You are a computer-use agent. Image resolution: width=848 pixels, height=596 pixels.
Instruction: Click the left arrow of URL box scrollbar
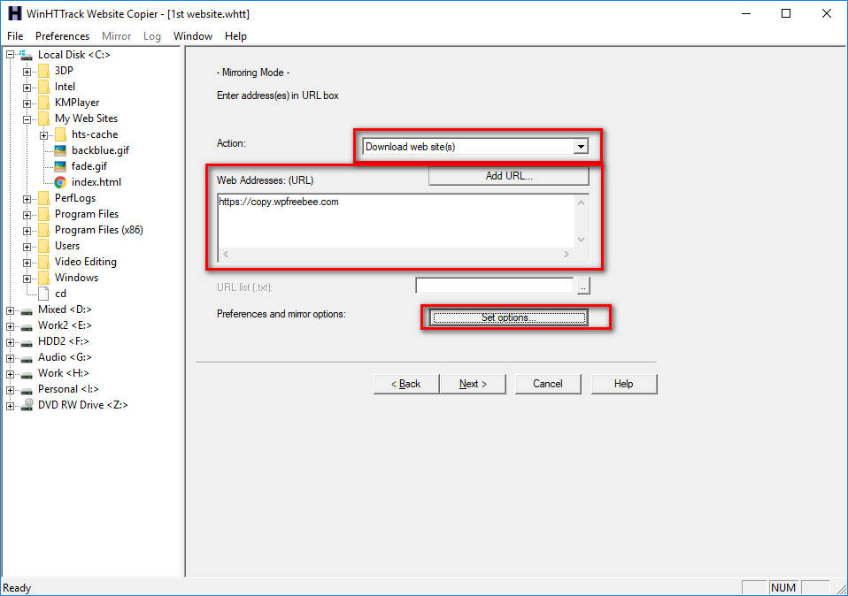pyautogui.click(x=226, y=254)
